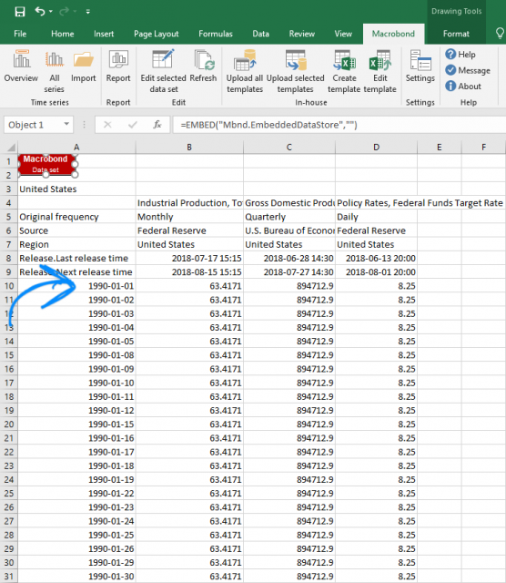Click U.S. Bureau of Economic source cell
The height and width of the screenshot is (583, 506).
(x=289, y=230)
